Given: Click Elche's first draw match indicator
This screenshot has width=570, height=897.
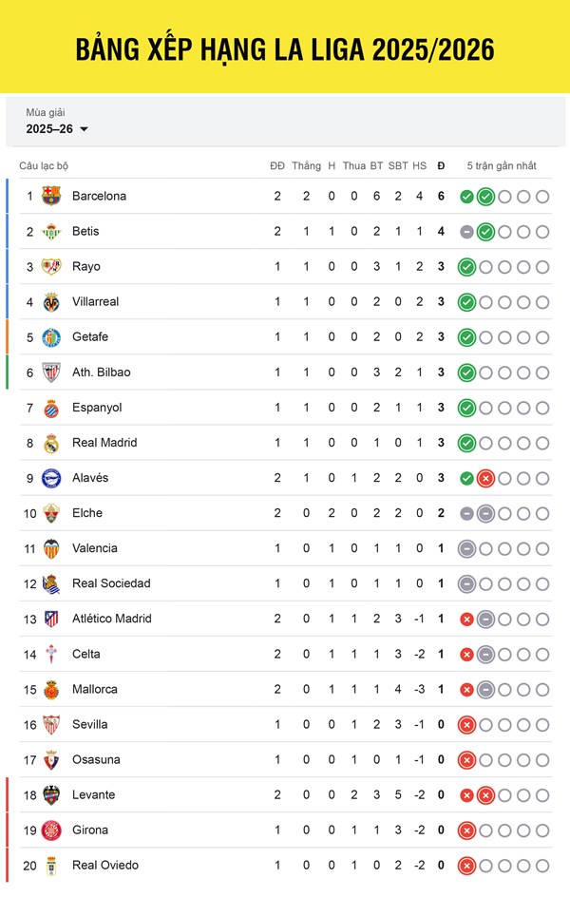Looking at the screenshot, I should pos(466,513).
